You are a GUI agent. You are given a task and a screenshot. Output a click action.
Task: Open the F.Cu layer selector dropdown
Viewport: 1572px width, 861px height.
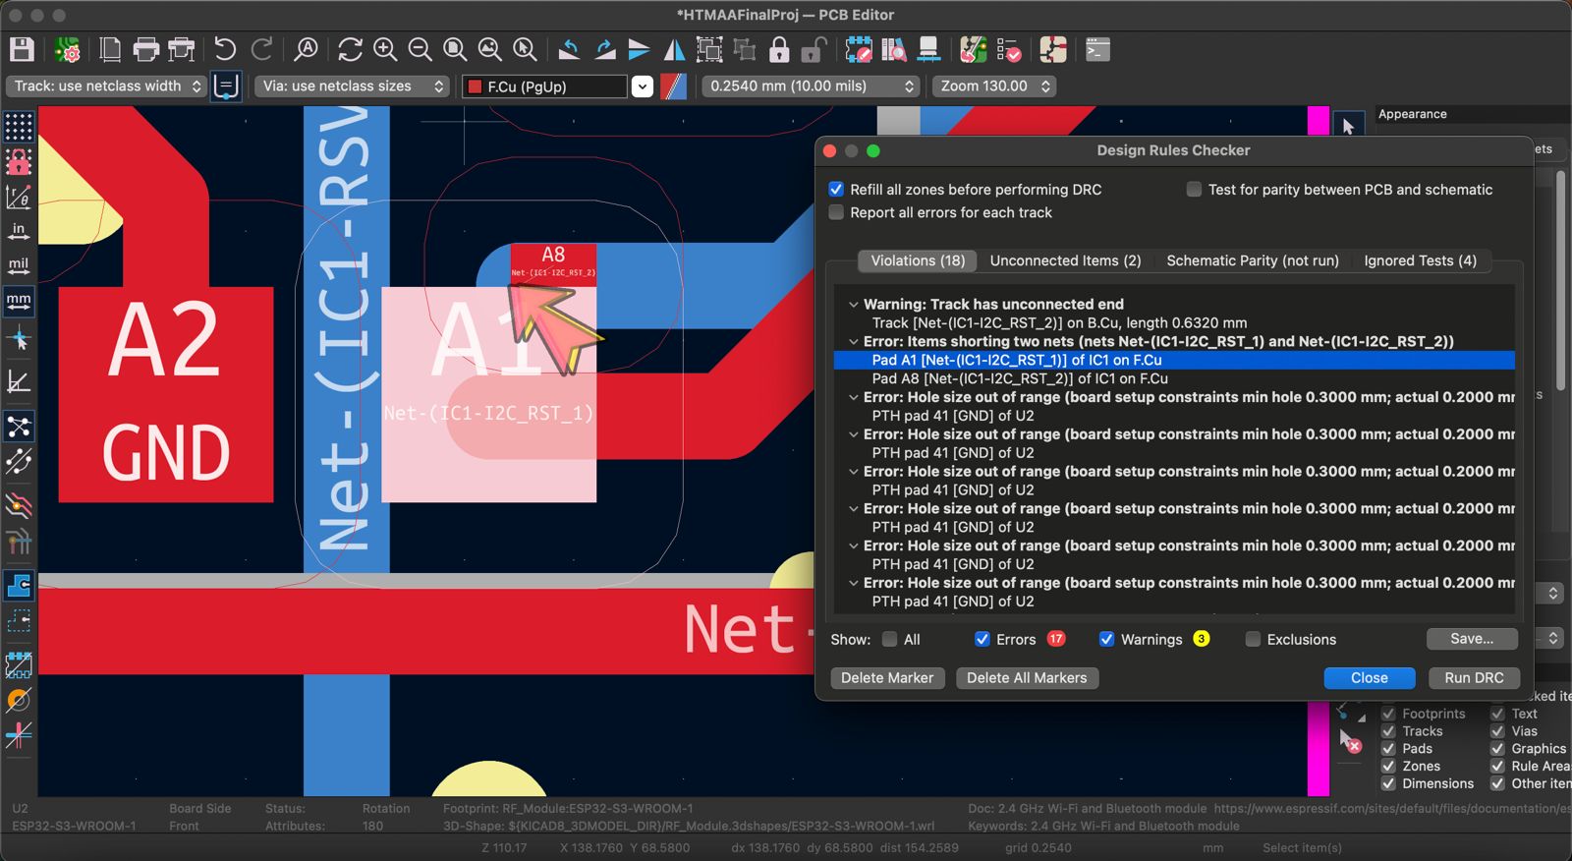[642, 86]
